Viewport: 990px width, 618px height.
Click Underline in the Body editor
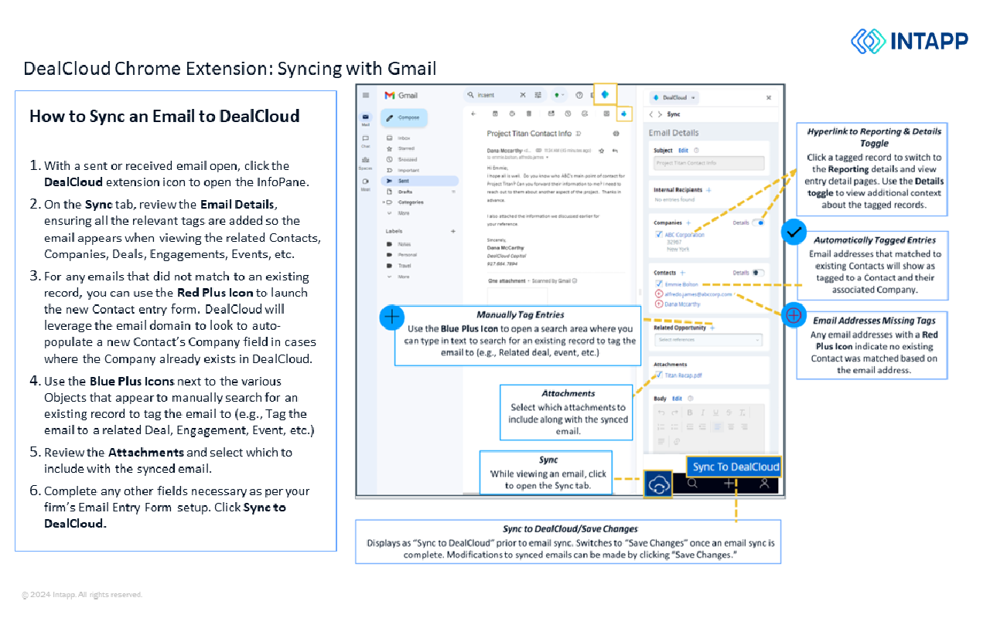pos(715,413)
